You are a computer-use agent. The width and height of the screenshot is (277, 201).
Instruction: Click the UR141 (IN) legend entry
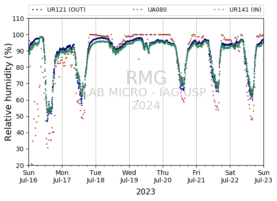pos(237,10)
